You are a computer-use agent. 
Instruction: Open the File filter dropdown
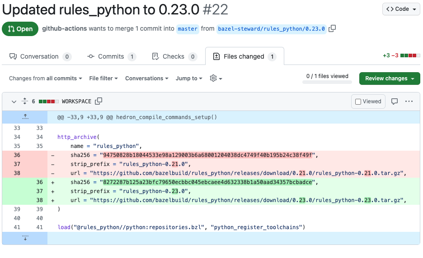click(103, 78)
